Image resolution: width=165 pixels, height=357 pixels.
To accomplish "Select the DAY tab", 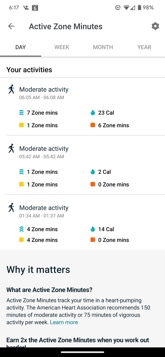I will point(20,47).
